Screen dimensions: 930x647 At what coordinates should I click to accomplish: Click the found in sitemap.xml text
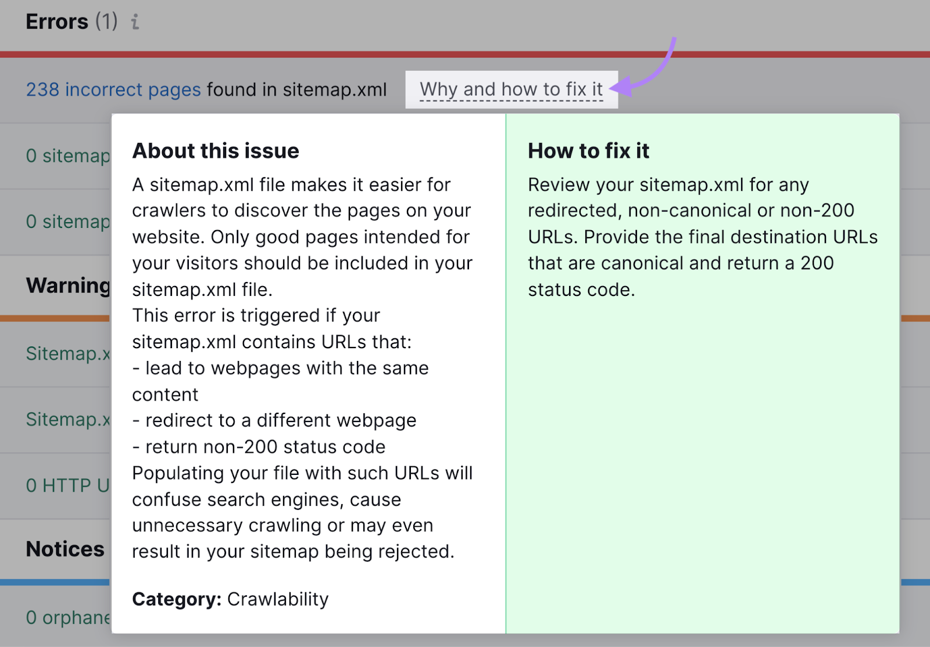[295, 90]
